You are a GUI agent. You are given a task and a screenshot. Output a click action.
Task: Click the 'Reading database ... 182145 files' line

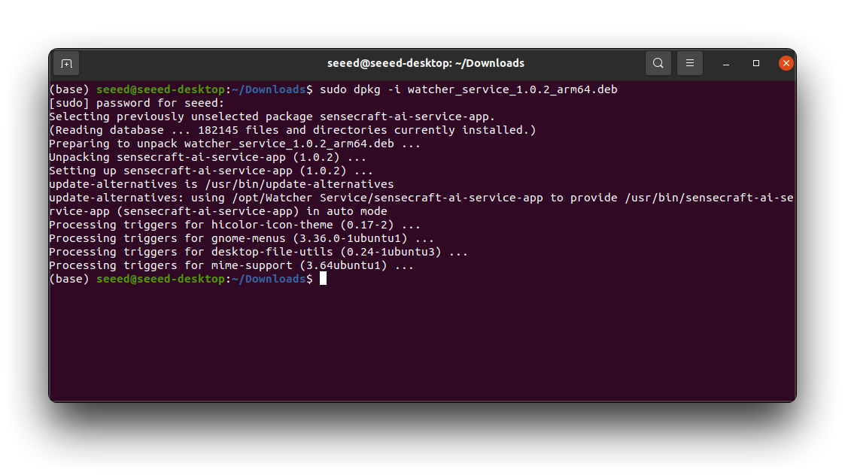click(x=292, y=130)
